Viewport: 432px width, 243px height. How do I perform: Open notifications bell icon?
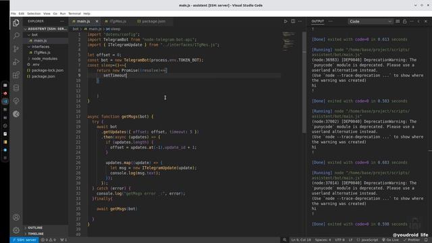tap(426, 240)
